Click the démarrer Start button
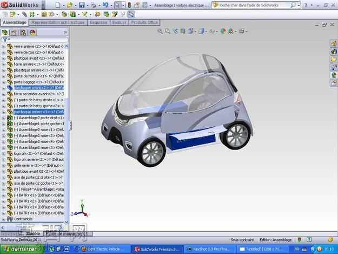 (x=21, y=249)
